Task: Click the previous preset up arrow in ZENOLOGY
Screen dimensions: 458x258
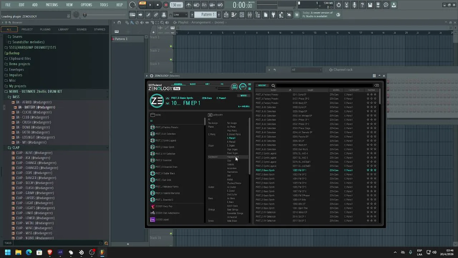Action: click(167, 98)
